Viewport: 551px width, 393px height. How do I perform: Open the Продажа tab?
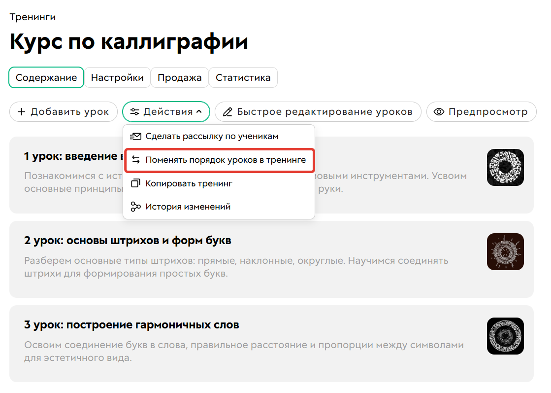pyautogui.click(x=179, y=77)
